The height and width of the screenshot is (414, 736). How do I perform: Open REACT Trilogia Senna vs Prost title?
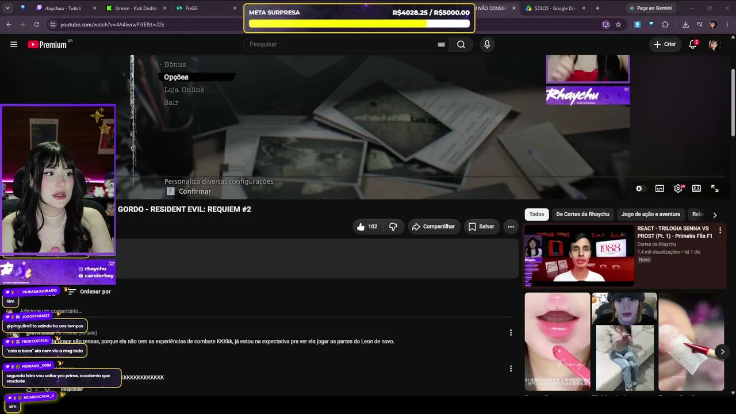coord(674,232)
